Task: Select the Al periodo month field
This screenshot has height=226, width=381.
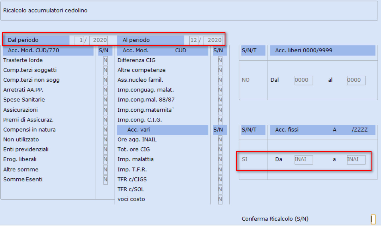Action: click(x=194, y=40)
